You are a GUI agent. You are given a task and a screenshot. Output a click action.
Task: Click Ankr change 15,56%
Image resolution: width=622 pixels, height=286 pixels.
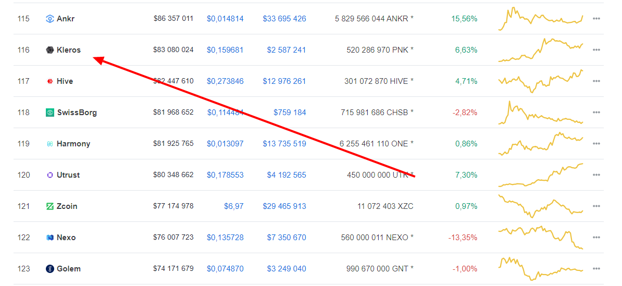(465, 19)
